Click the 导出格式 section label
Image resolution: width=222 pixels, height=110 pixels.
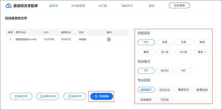pos(144,62)
